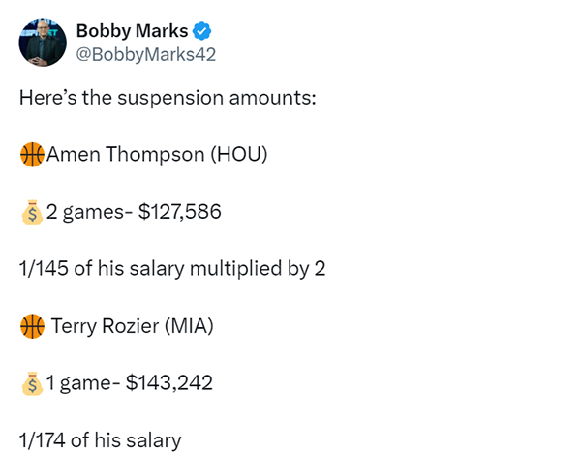Click the Bobby Marks display name

pyautogui.click(x=132, y=31)
